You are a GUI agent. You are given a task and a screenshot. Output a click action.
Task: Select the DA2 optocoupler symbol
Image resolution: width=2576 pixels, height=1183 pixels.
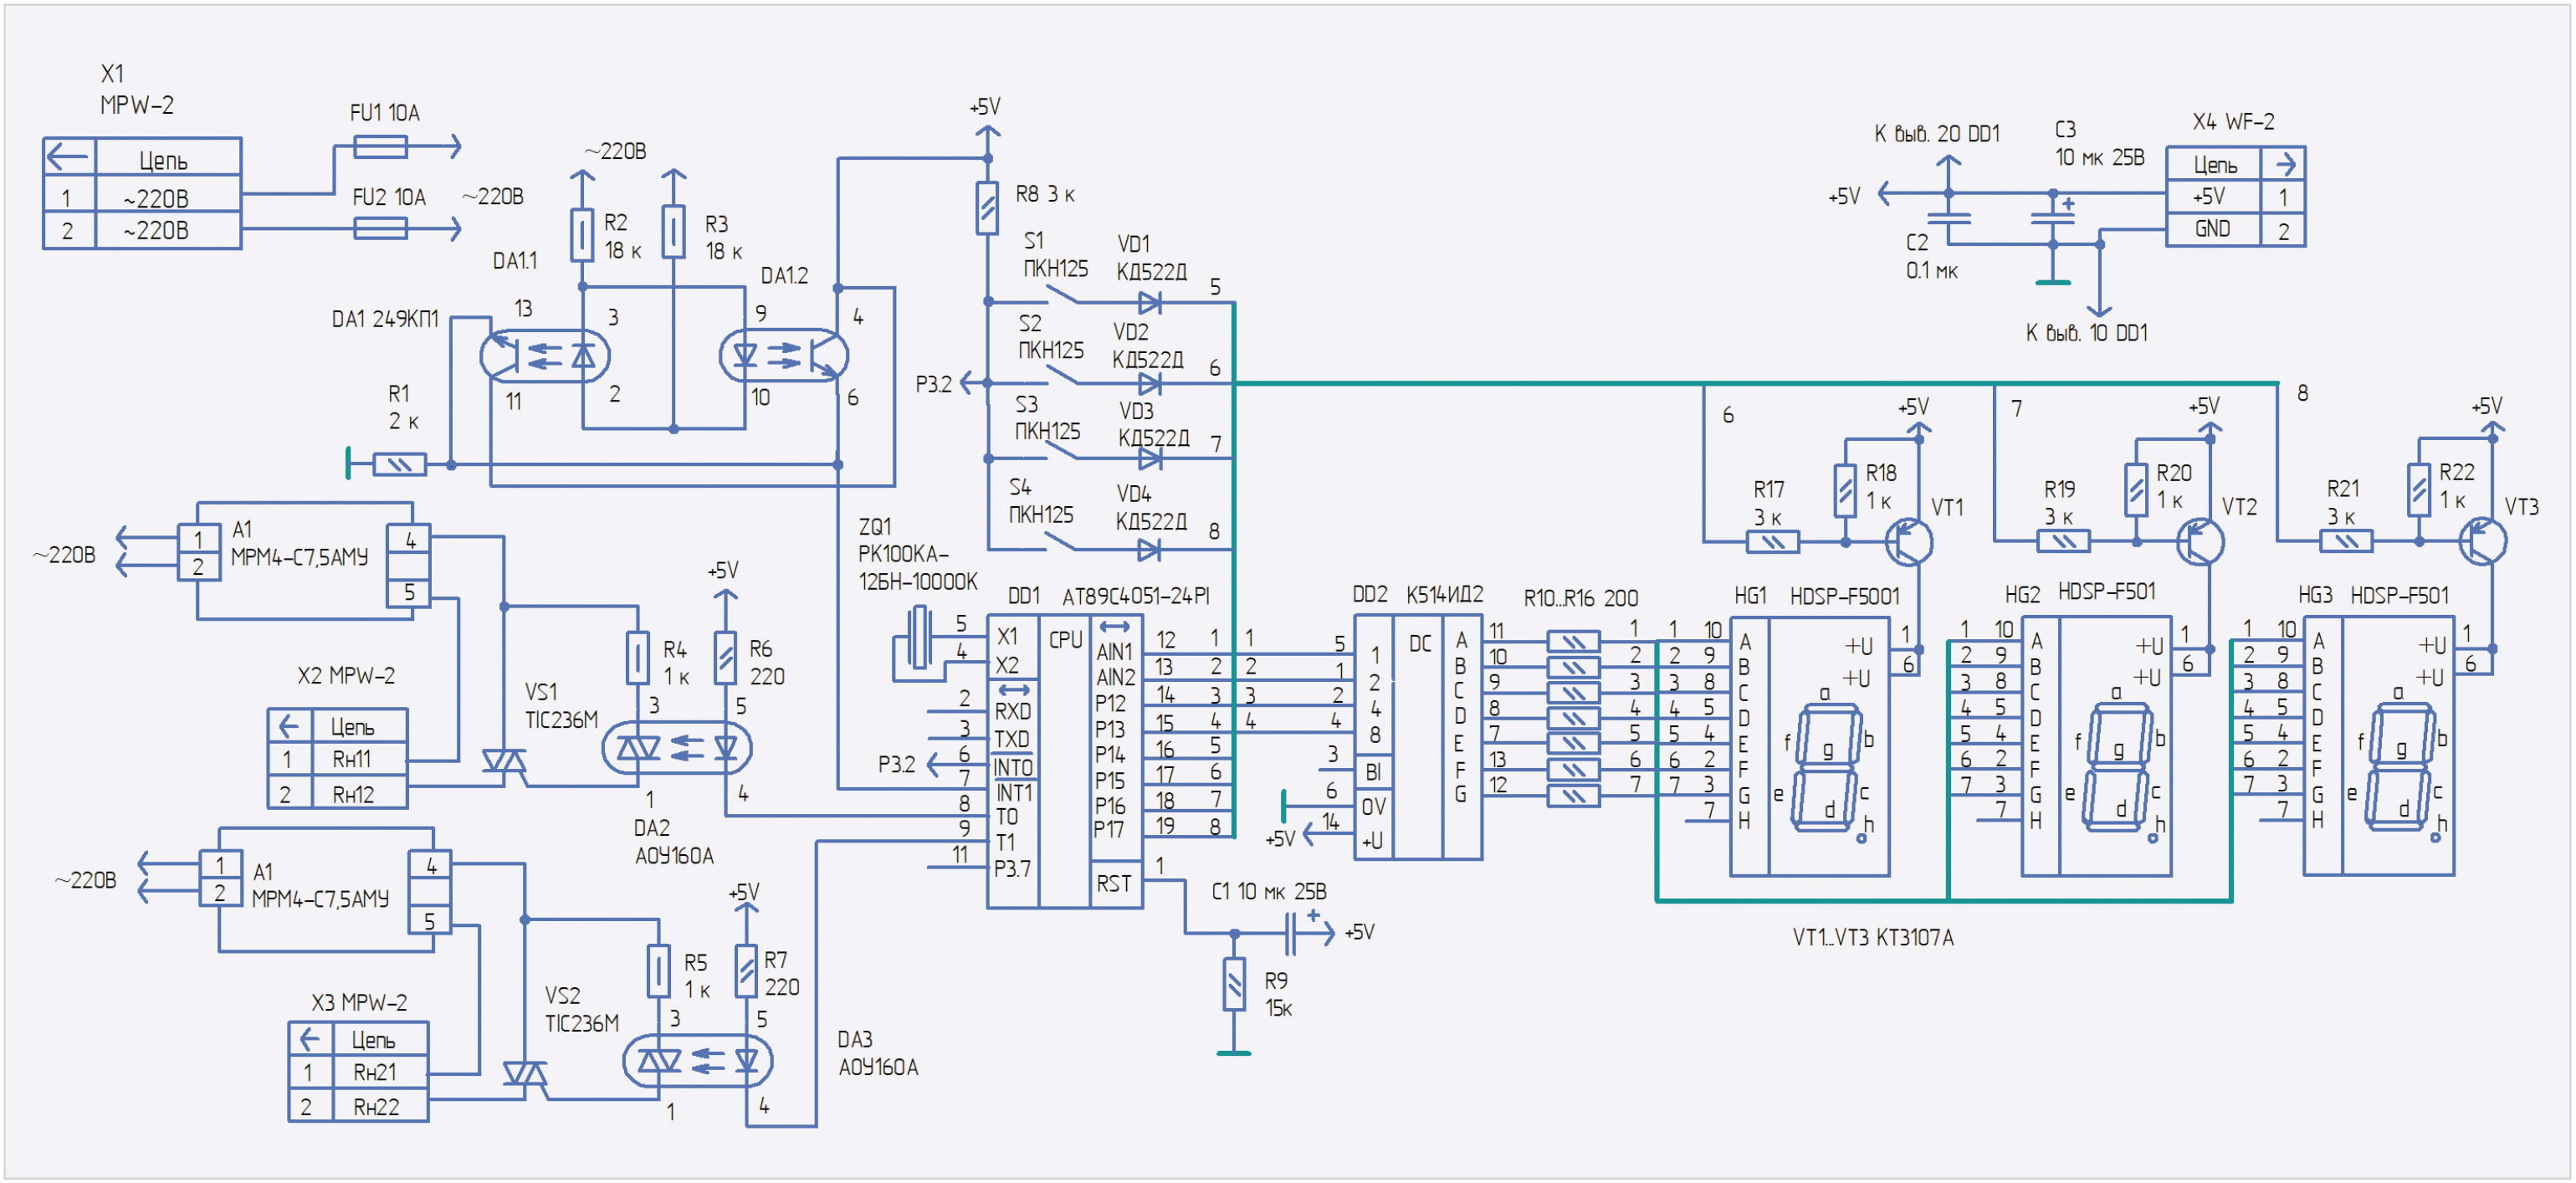676,748
